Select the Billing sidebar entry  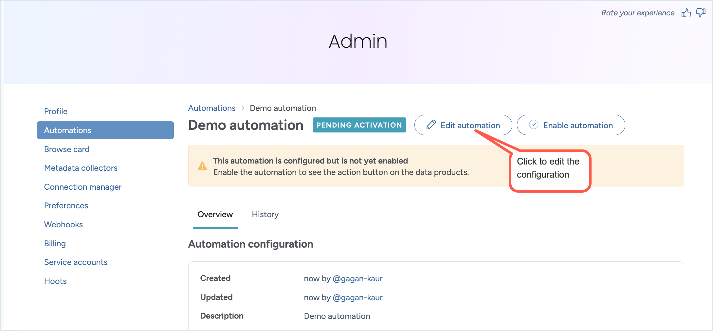[55, 243]
